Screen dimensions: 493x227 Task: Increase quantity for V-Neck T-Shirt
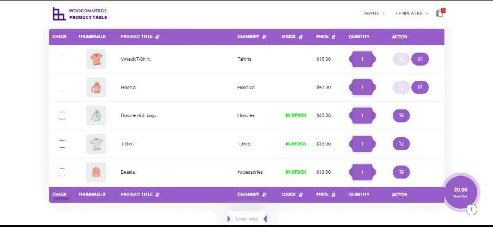click(374, 59)
